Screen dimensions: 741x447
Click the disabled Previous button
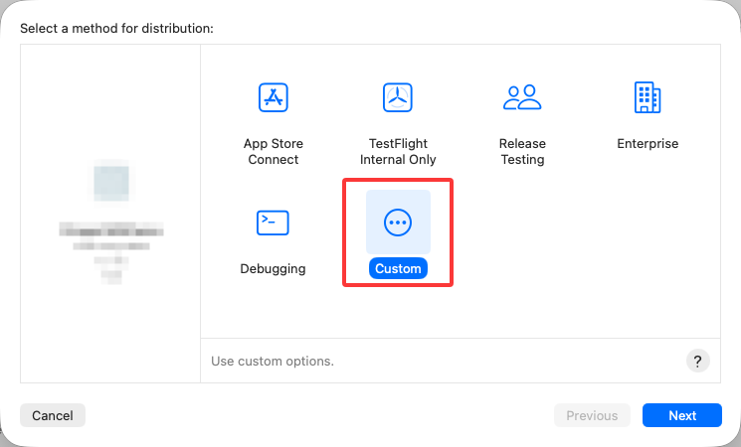[592, 415]
